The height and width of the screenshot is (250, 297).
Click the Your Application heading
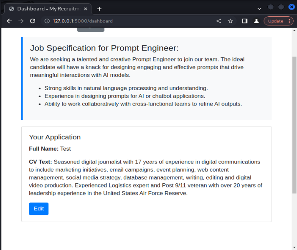(55, 137)
